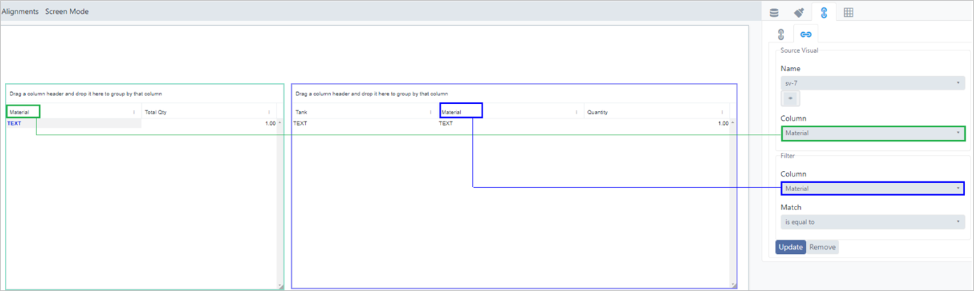Viewport: 974px width, 291px height.
Task: Select the horizontal link sub-tab icon
Action: pos(805,34)
